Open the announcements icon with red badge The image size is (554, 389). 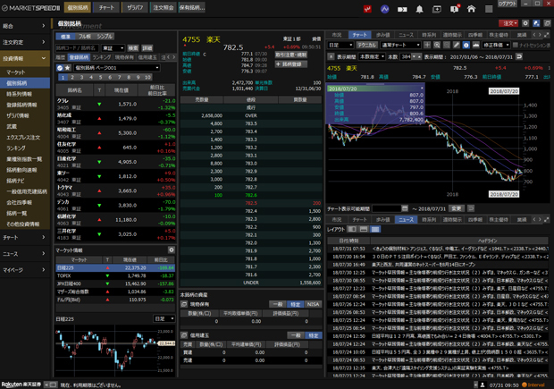point(455,9)
